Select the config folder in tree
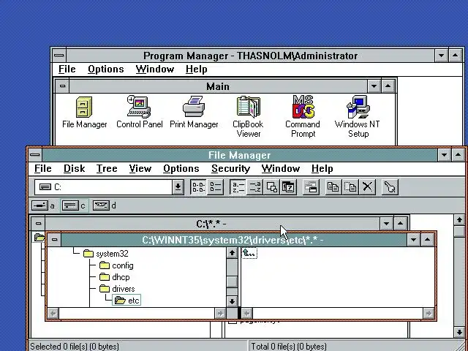Screen dimensions: 468x351 (116, 265)
